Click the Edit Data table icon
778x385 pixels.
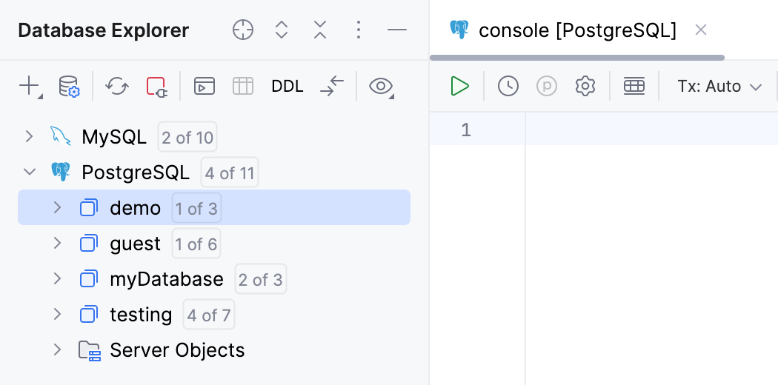tap(243, 86)
